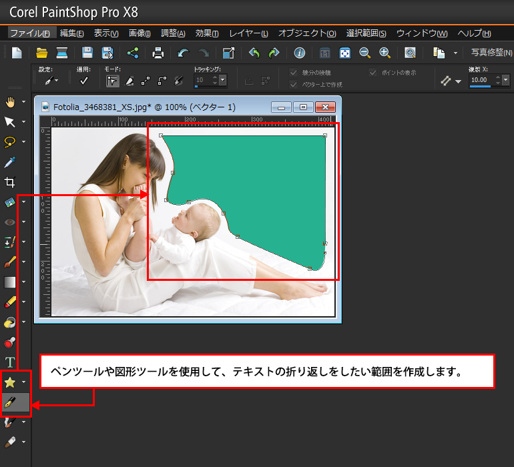Open image information with the blue i icon
This screenshot has width=514, height=467.
pyautogui.click(x=299, y=53)
